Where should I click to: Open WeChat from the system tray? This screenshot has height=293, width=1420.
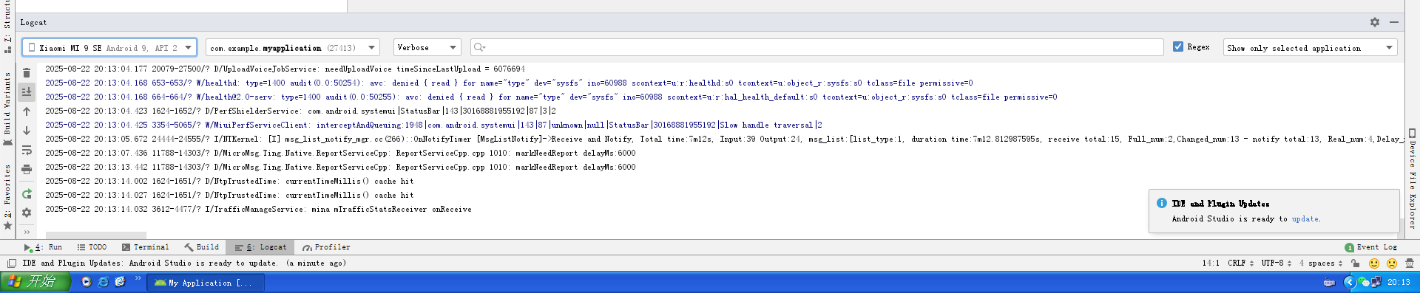[1364, 282]
